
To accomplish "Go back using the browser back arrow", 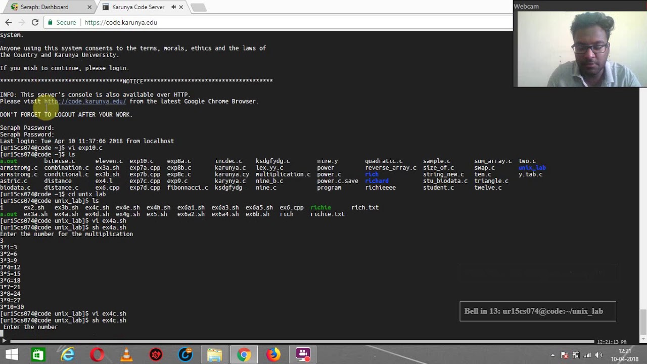I will point(9,22).
